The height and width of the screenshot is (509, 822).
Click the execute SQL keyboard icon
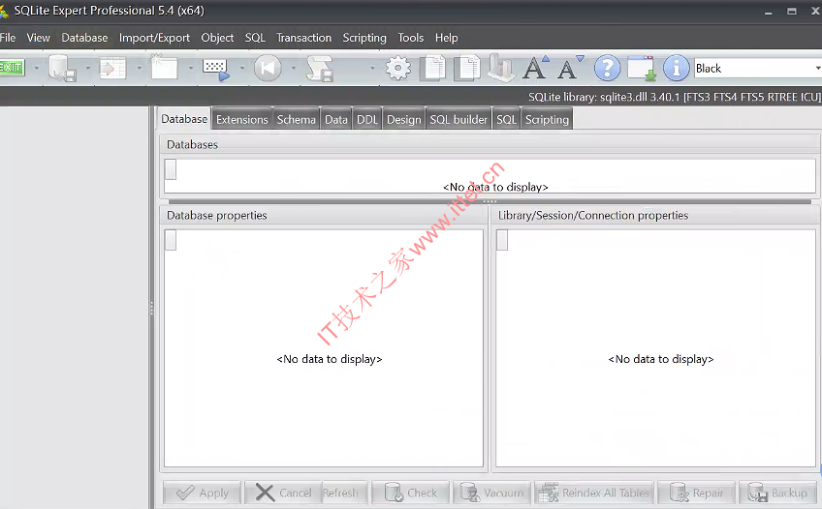[x=216, y=69]
